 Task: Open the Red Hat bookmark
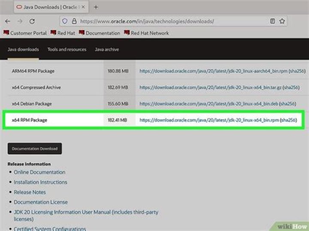tap(63, 33)
